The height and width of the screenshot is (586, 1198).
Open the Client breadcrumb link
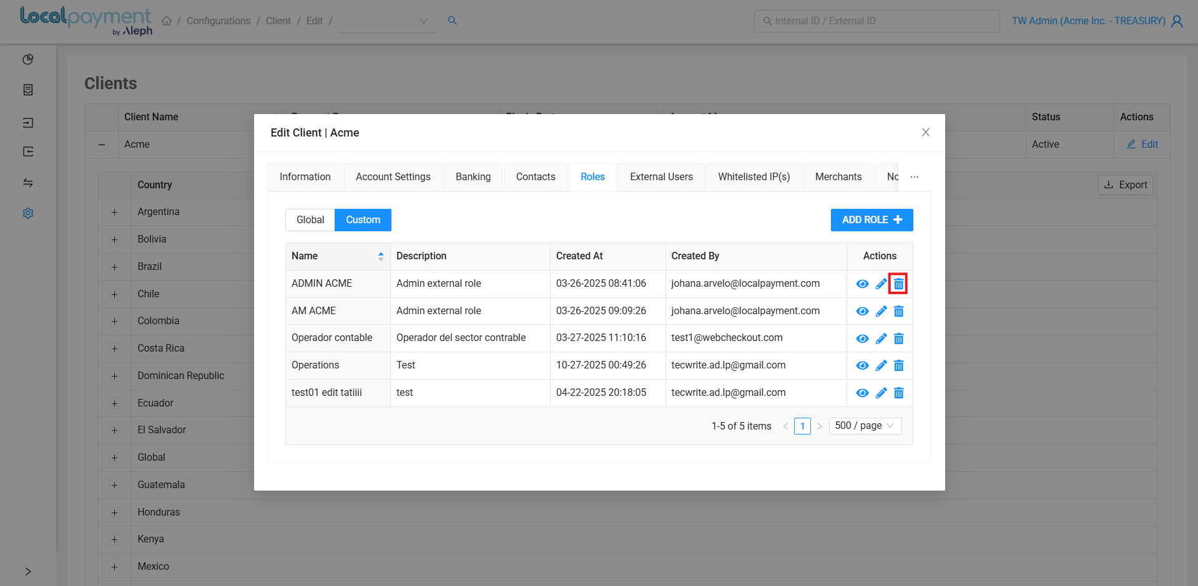(x=278, y=21)
